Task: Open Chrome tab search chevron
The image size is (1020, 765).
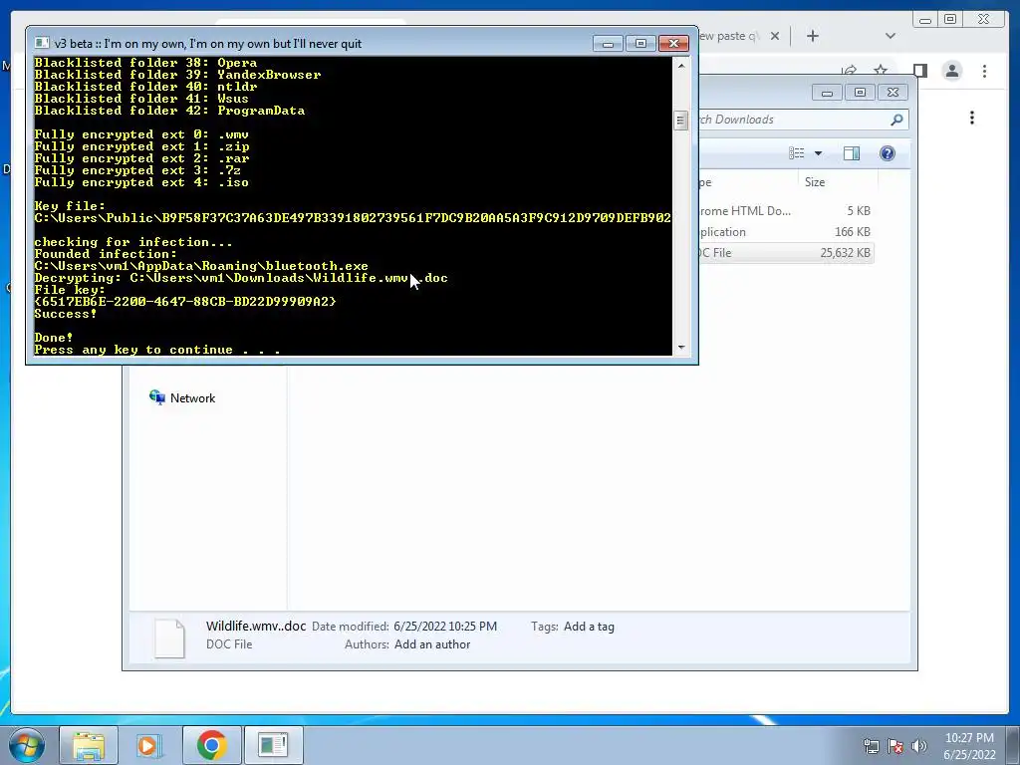Action: tap(890, 36)
